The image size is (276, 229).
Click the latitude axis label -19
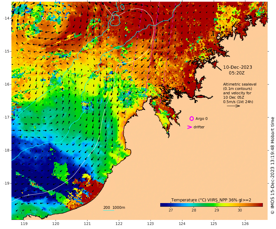click(6, 183)
